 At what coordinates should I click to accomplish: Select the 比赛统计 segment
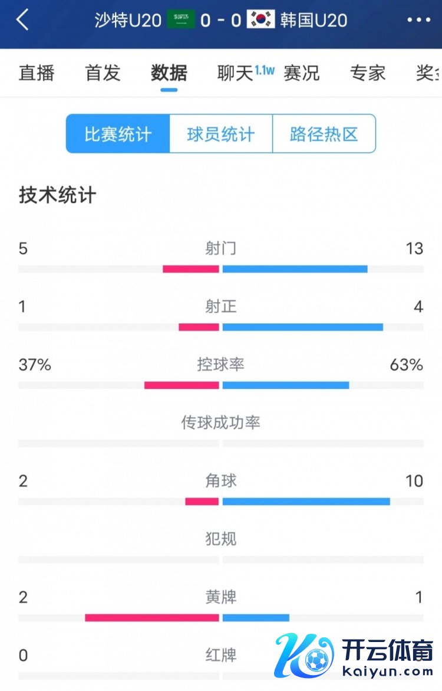point(118,134)
